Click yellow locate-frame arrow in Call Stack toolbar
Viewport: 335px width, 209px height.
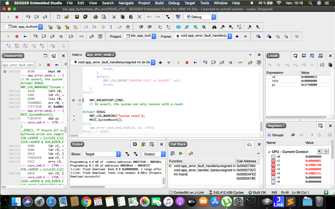click(x=191, y=153)
